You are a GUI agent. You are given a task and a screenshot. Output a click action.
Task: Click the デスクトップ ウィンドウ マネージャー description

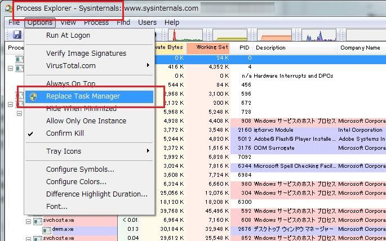coord(294,229)
